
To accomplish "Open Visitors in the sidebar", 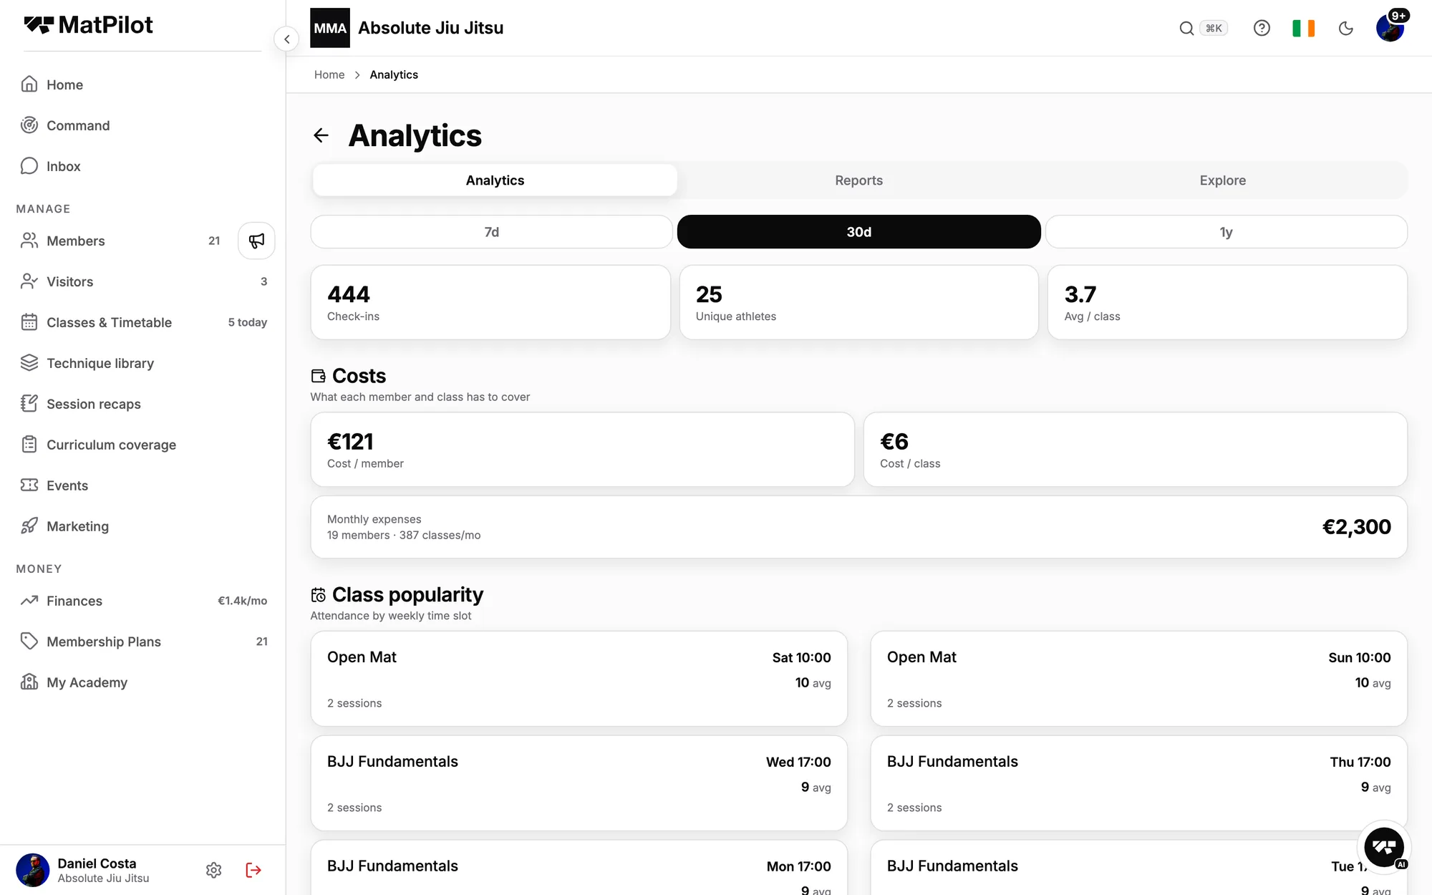I will pyautogui.click(x=143, y=281).
